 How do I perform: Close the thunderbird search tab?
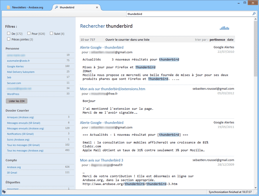pyautogui.click(x=97, y=7)
